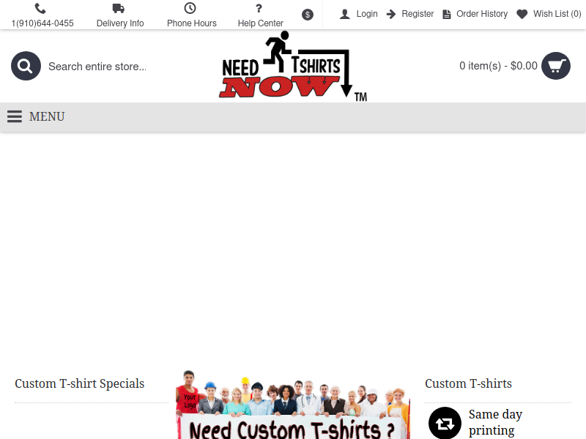Click the Need Tshirts Now logo
Screen dimensions: 586x439
pyautogui.click(x=293, y=66)
